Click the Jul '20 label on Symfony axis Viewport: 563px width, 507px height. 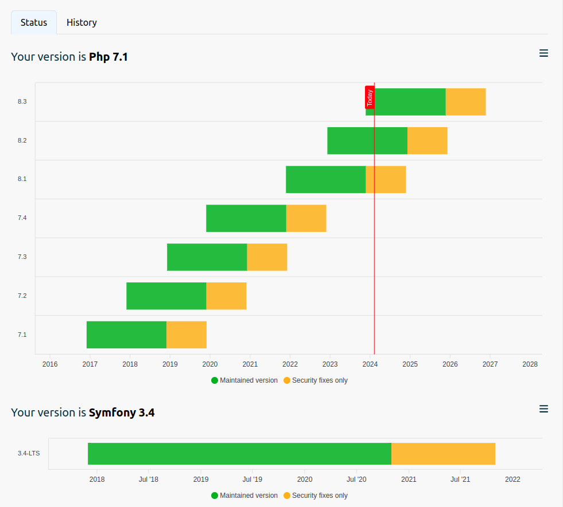356,480
